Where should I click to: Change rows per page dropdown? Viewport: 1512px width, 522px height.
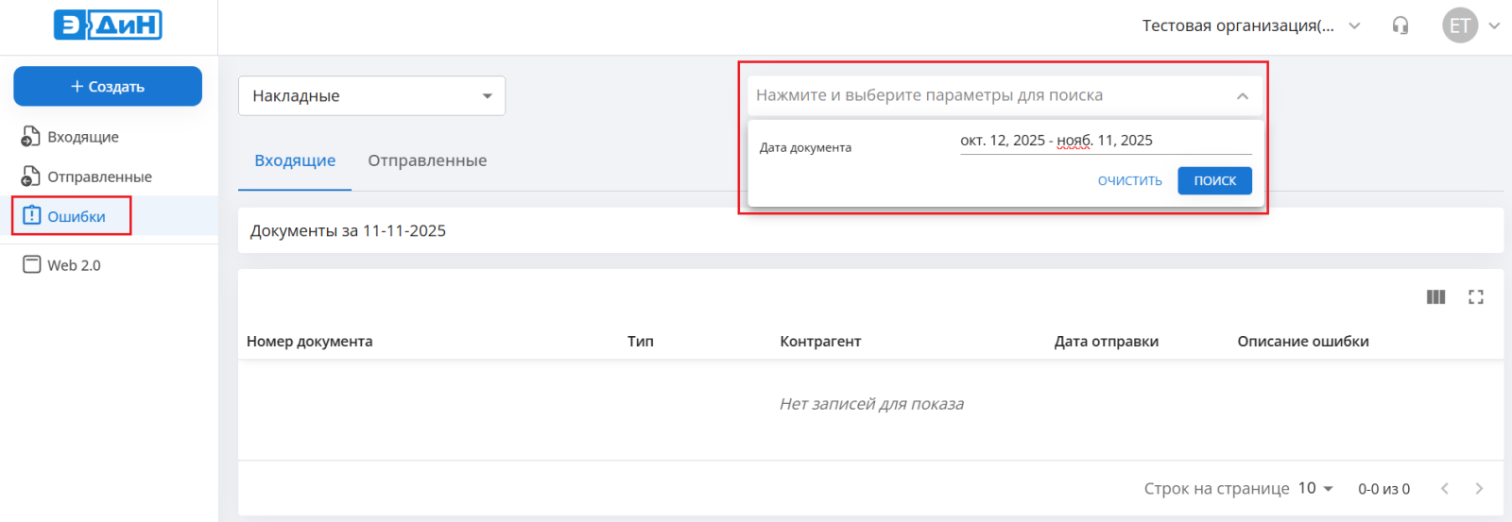(1314, 488)
